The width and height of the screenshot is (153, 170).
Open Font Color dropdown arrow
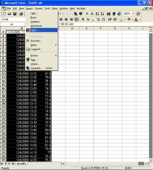point(140,20)
